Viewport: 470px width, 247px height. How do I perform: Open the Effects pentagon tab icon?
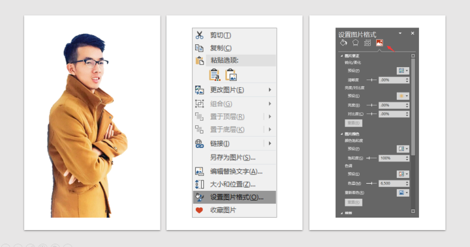tap(355, 43)
